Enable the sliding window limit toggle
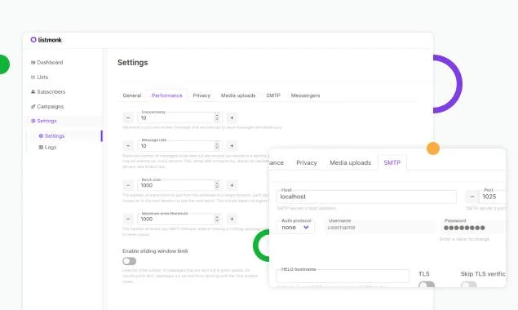This screenshot has width=518, height=310. (129, 261)
